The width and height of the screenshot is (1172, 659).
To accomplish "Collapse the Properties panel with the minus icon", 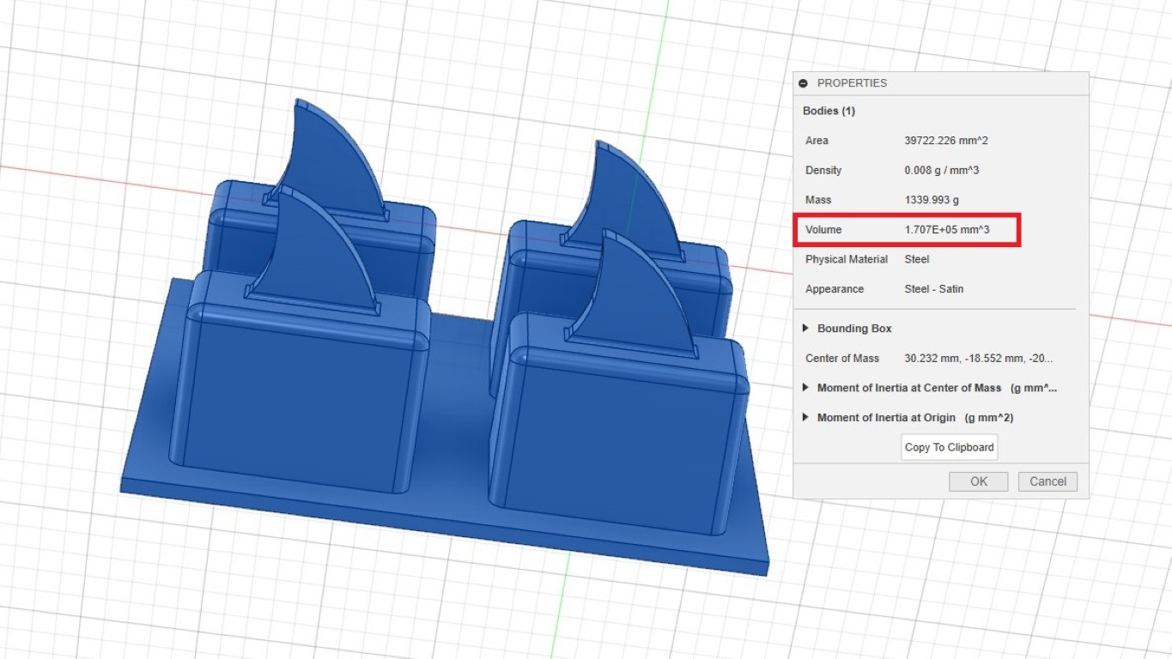I will tap(804, 83).
